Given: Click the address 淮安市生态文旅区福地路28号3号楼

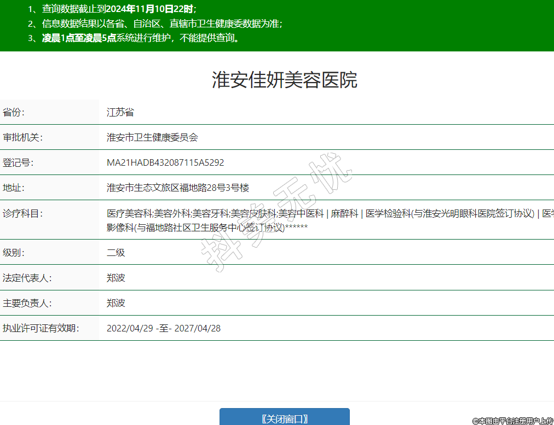Looking at the screenshot, I should pos(178,188).
